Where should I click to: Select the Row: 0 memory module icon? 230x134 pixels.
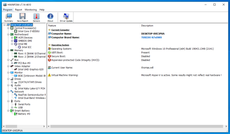point(16,53)
